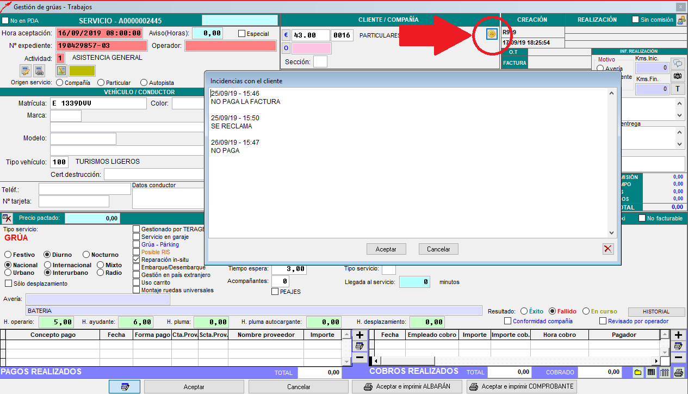The width and height of the screenshot is (688, 394).
Task: Click the olive color box near Actividad
Action: pyautogui.click(x=82, y=71)
